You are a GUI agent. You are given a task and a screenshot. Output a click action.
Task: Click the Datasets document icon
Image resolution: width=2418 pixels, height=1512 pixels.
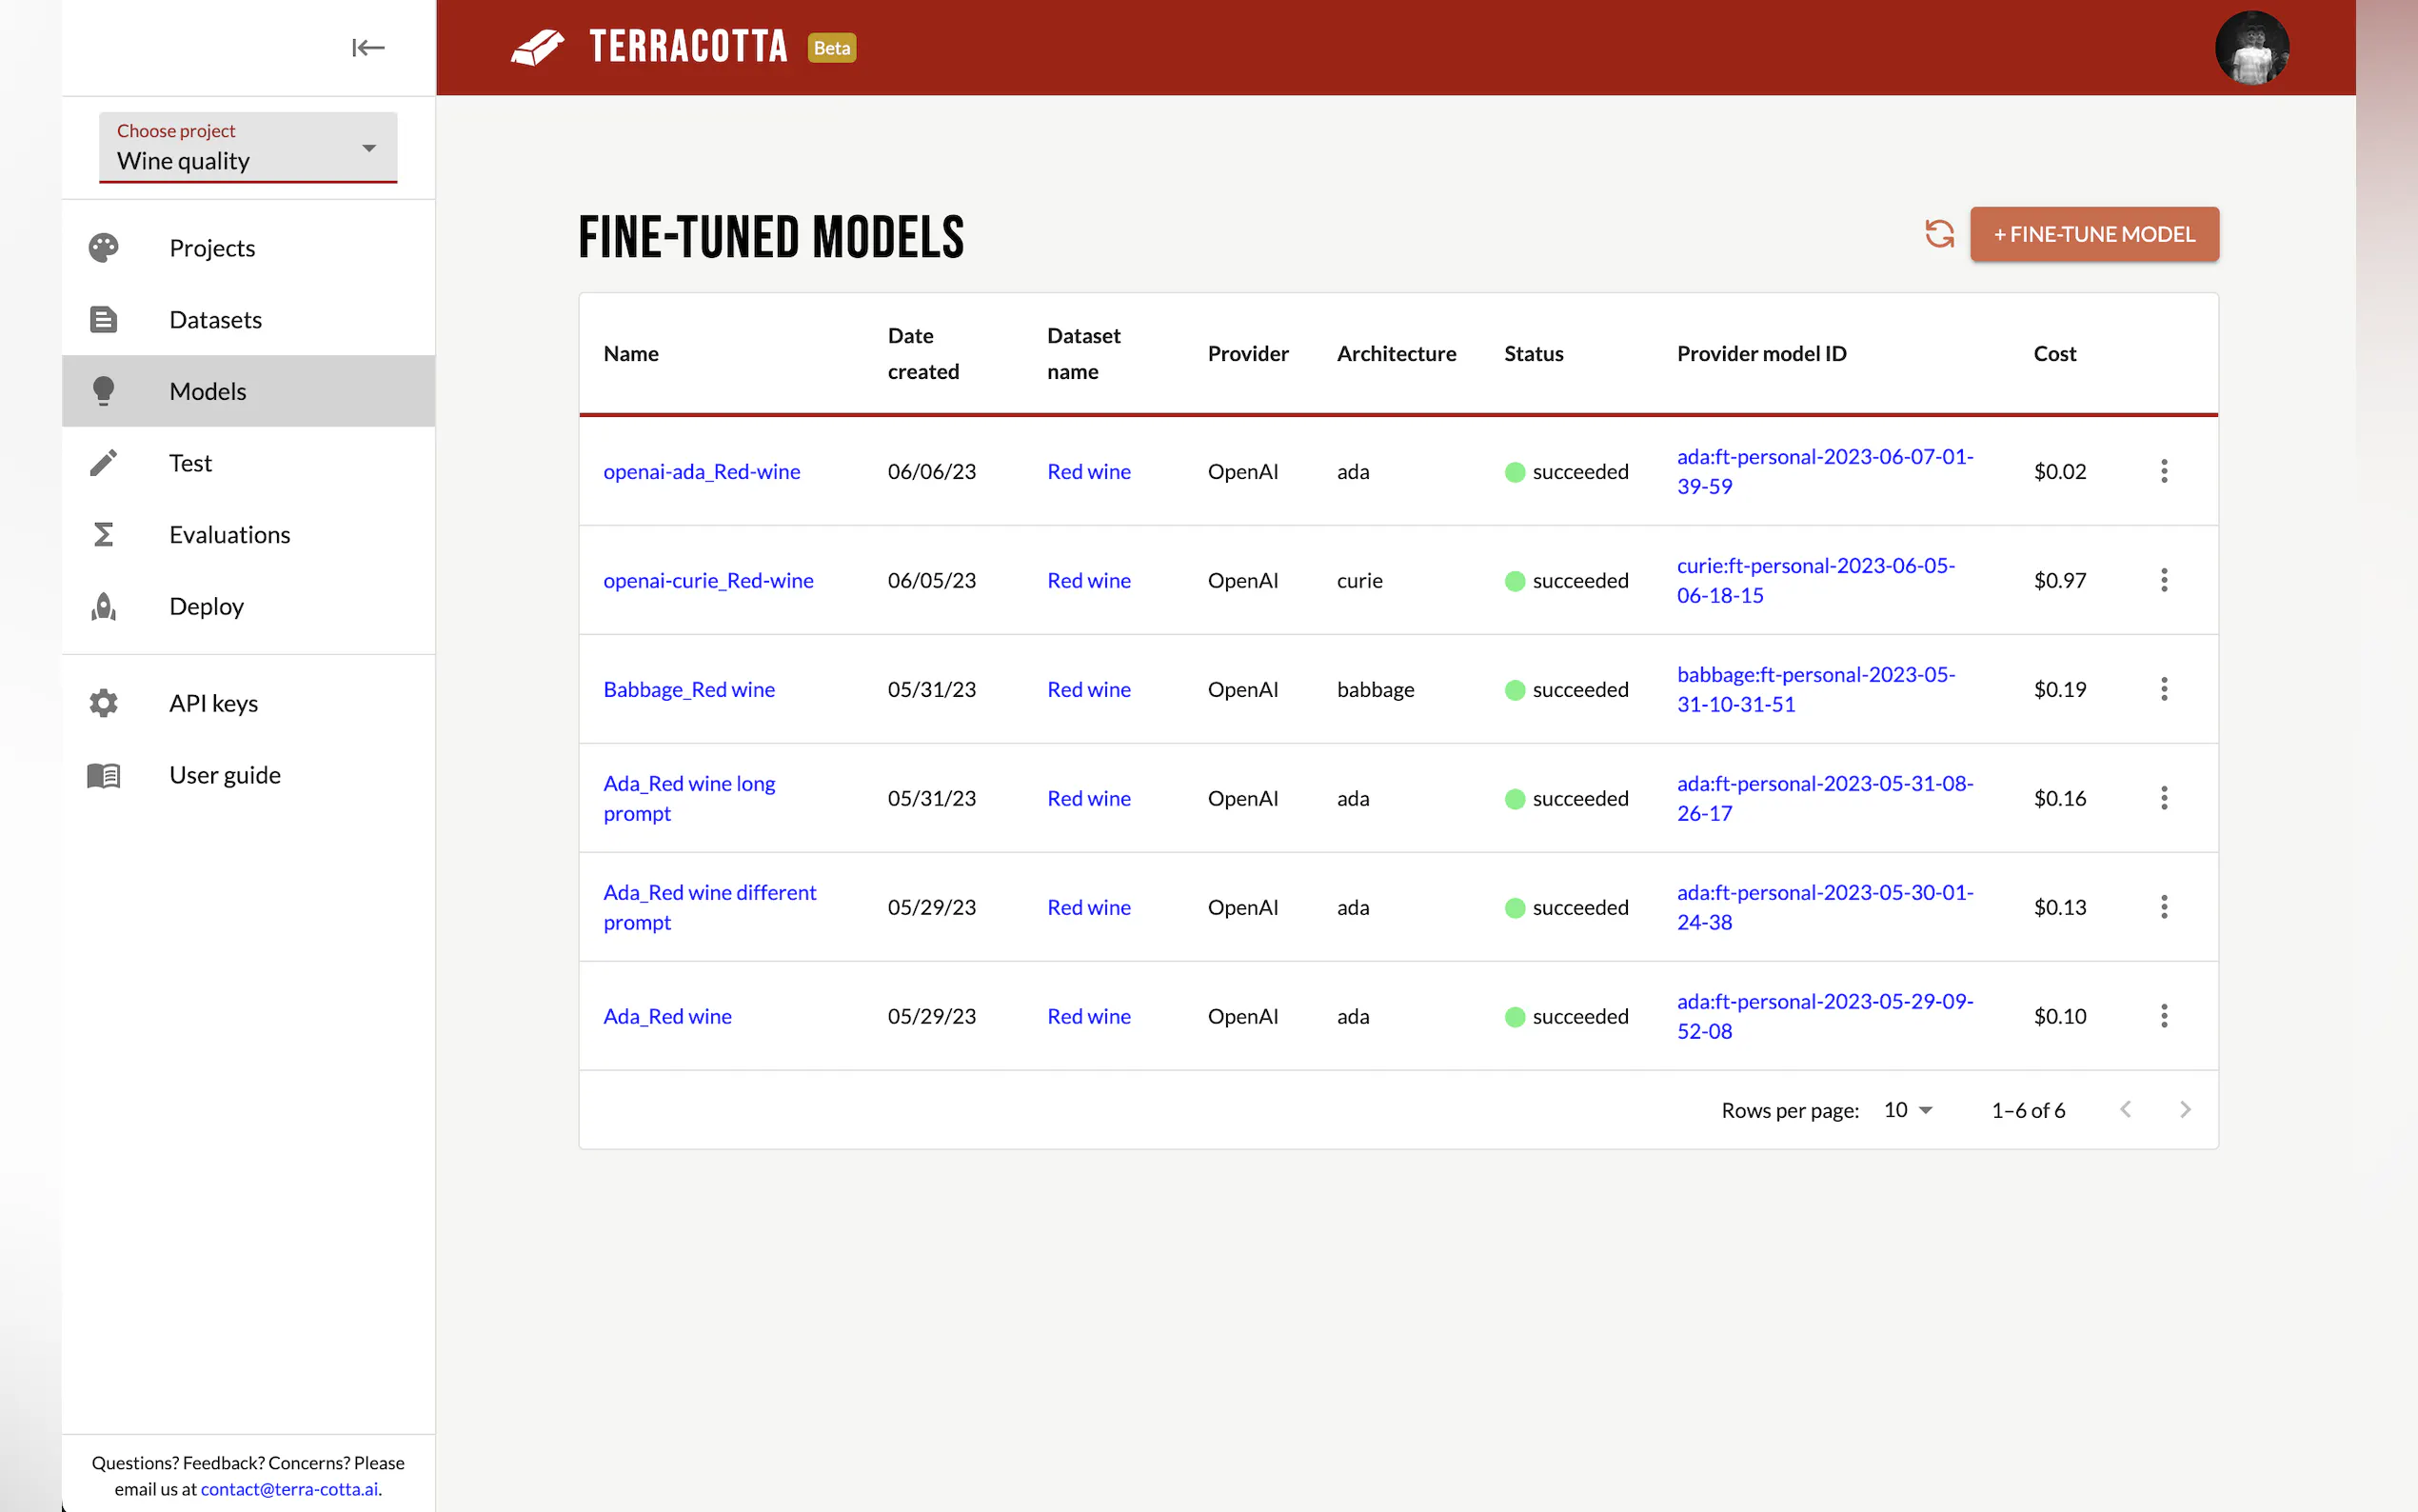(103, 319)
